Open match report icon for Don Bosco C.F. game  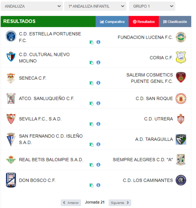pos(91,185)
